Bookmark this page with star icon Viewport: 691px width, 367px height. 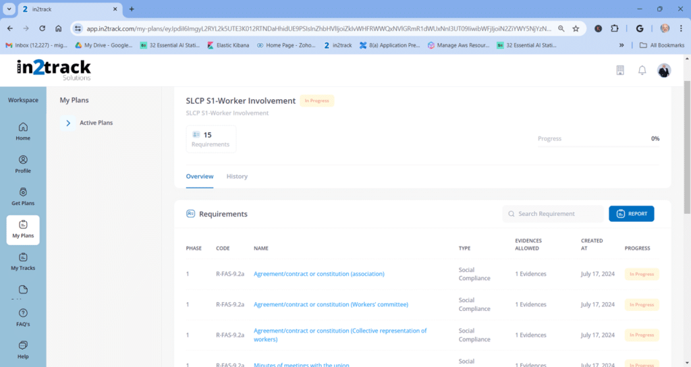(576, 28)
